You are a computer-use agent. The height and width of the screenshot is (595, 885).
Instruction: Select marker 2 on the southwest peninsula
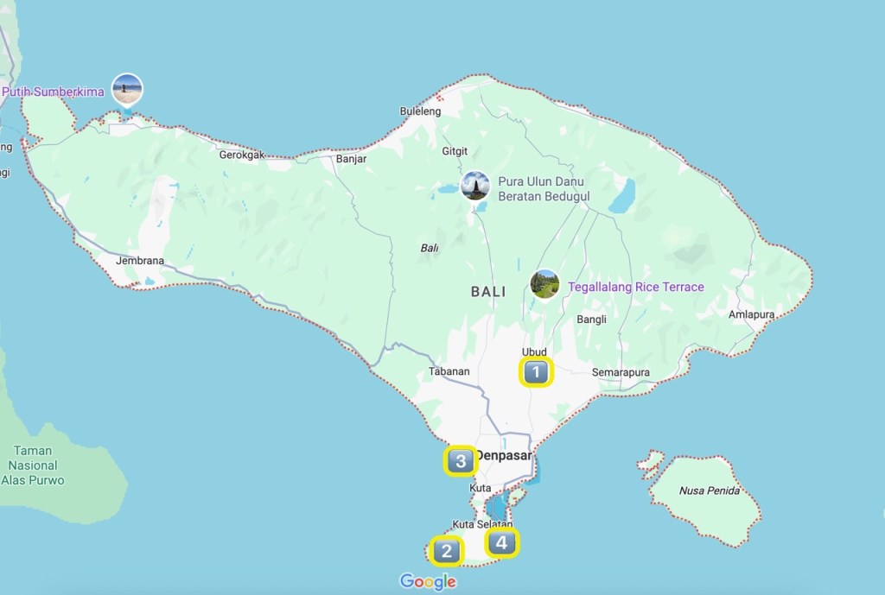[x=446, y=550]
